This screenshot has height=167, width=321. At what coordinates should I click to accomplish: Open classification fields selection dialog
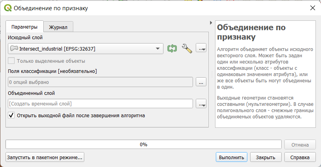(201, 82)
